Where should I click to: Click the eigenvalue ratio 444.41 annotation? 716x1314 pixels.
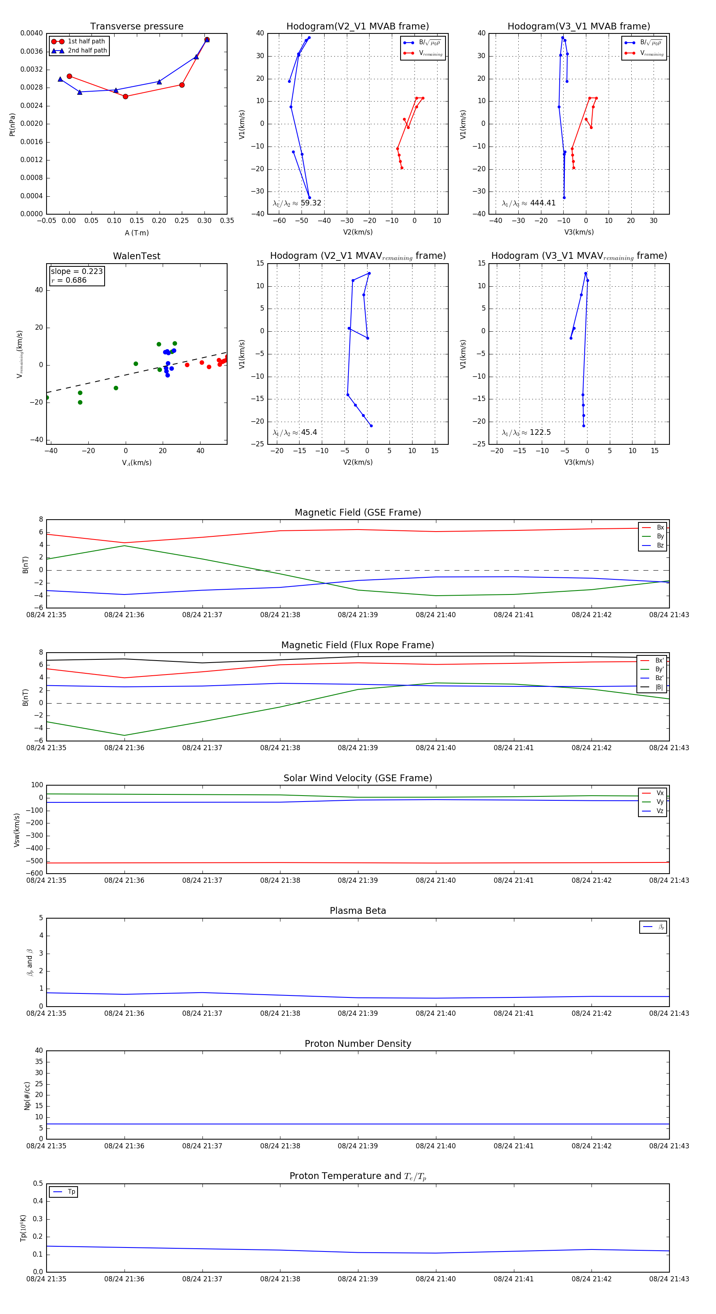coord(529,203)
